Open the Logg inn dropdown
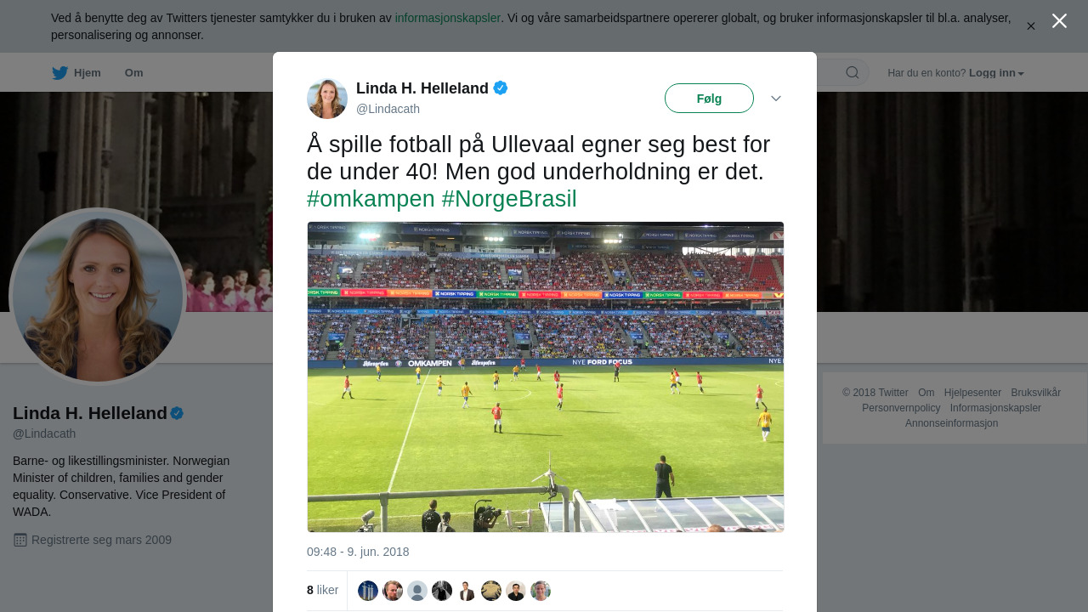The image size is (1088, 612). click(x=996, y=73)
